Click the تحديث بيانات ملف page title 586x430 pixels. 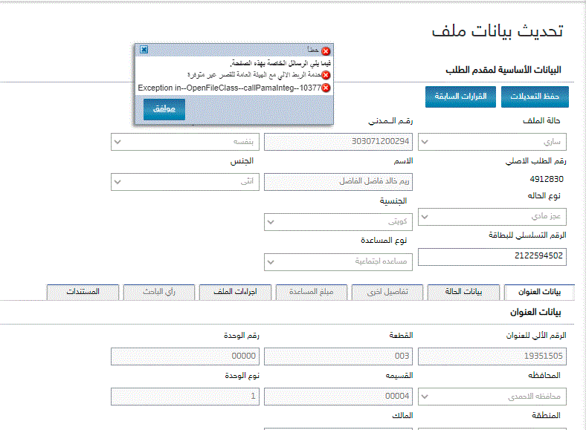(498, 31)
